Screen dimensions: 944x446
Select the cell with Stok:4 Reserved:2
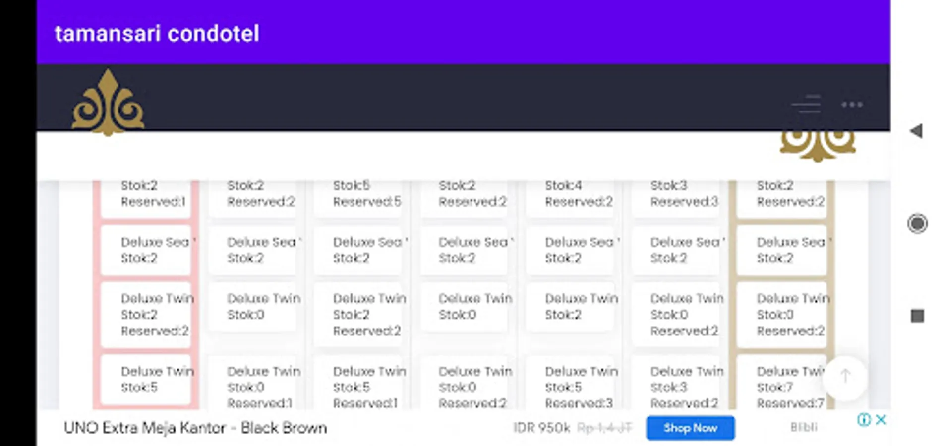click(578, 194)
